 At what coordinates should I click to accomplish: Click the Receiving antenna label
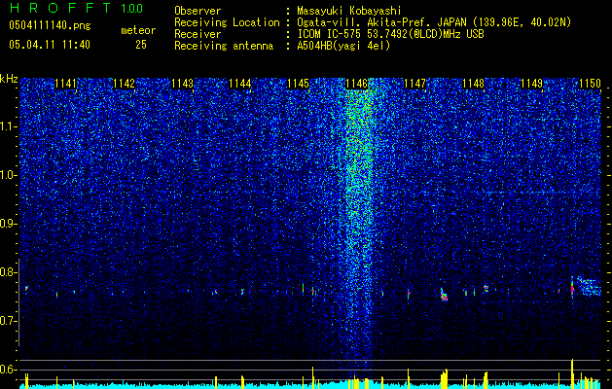224,46
